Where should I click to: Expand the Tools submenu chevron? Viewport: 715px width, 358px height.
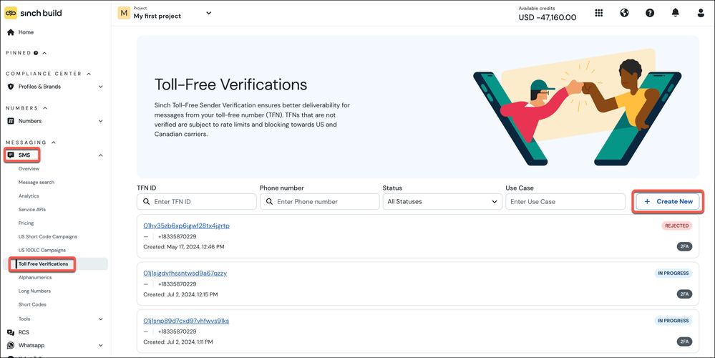[x=101, y=319]
